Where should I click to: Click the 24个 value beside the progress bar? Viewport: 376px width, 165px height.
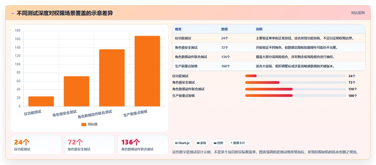click(x=352, y=76)
